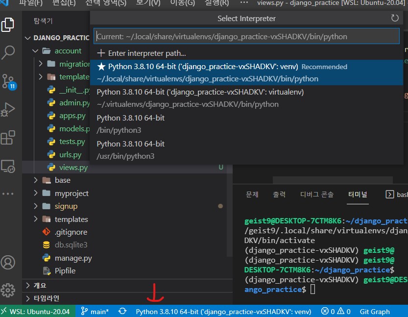Open problems panel from errors and warnings count
Screen dimensions: 408x317
336,311
